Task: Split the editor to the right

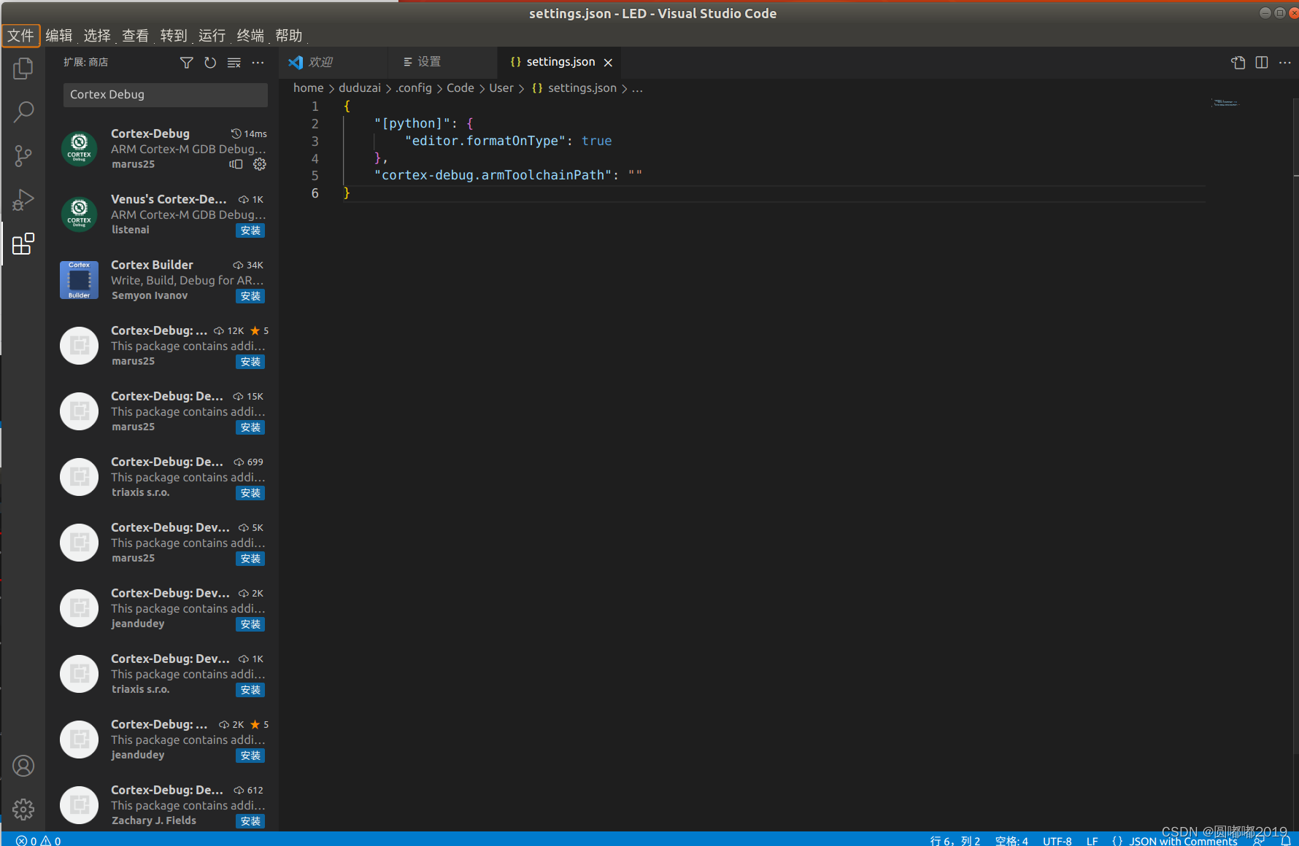Action: click(1262, 63)
